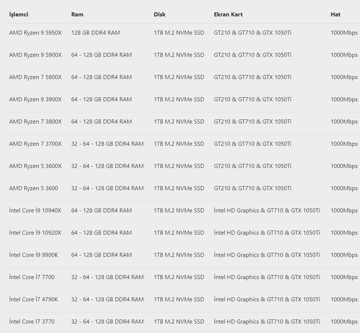Screen dimensions: 360x333
Task: Click the İşlemci column header
Action: coord(19,15)
